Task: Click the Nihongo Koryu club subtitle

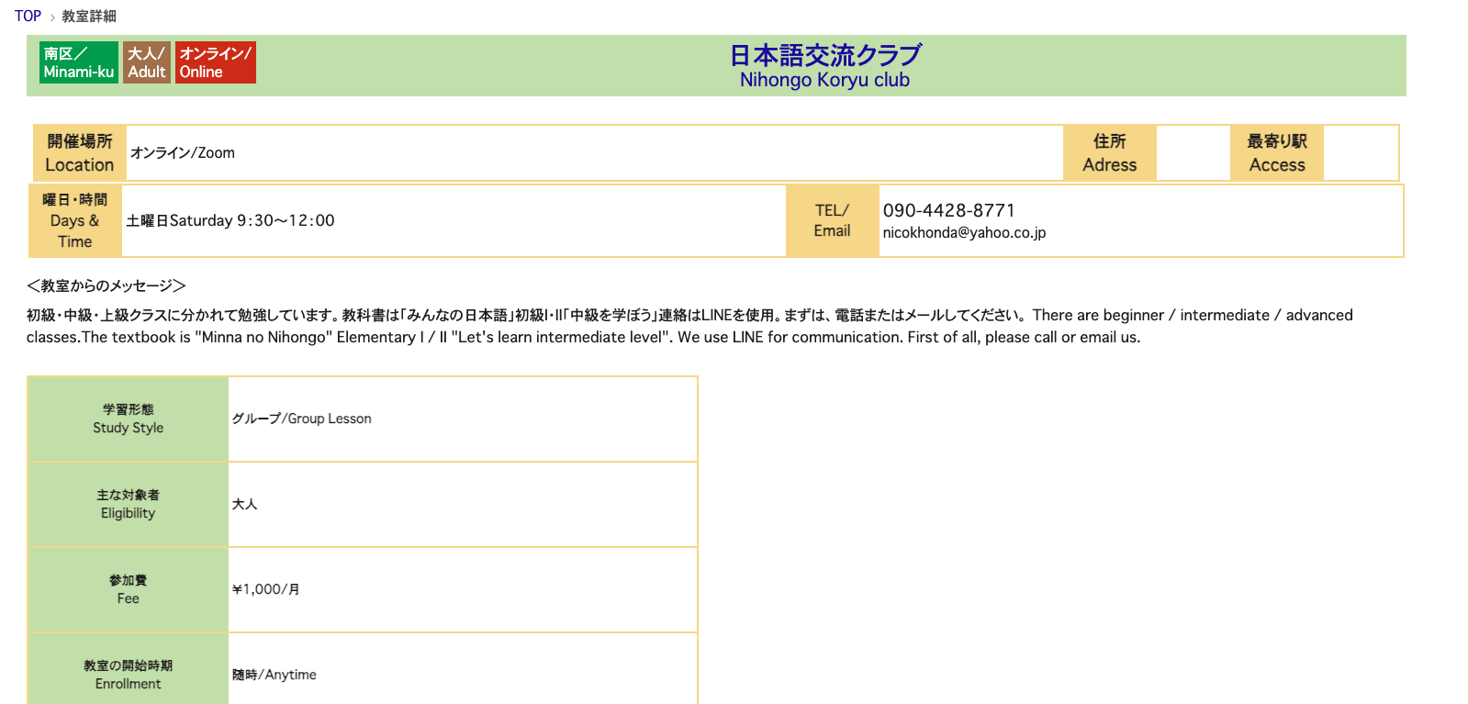Action: coord(824,80)
